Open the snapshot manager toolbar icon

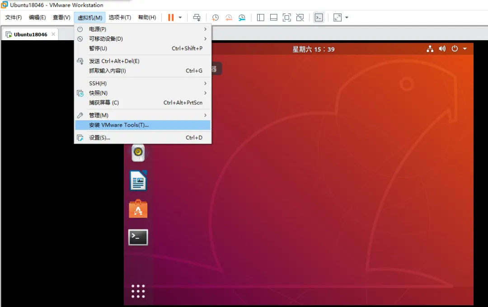[x=242, y=18]
